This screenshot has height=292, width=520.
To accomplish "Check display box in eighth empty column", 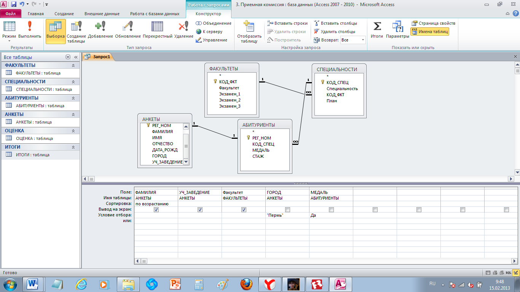I will (x=463, y=209).
